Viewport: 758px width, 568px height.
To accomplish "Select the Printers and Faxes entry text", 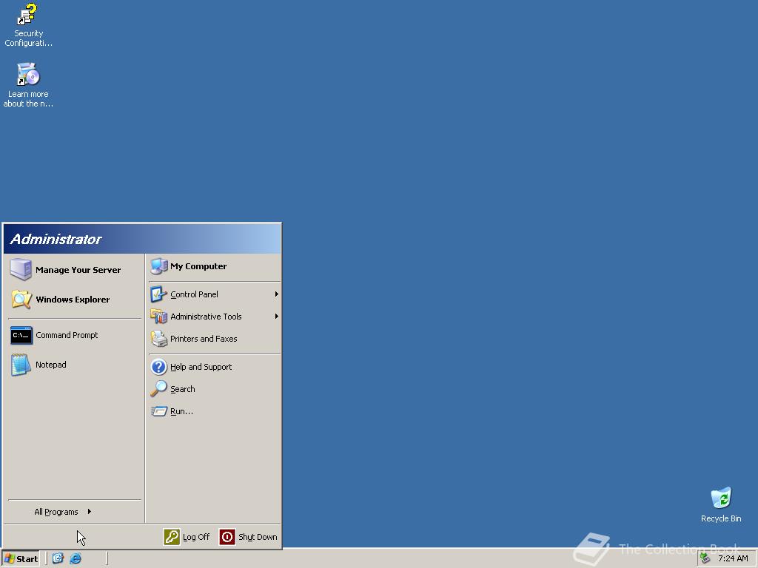I will coord(204,339).
